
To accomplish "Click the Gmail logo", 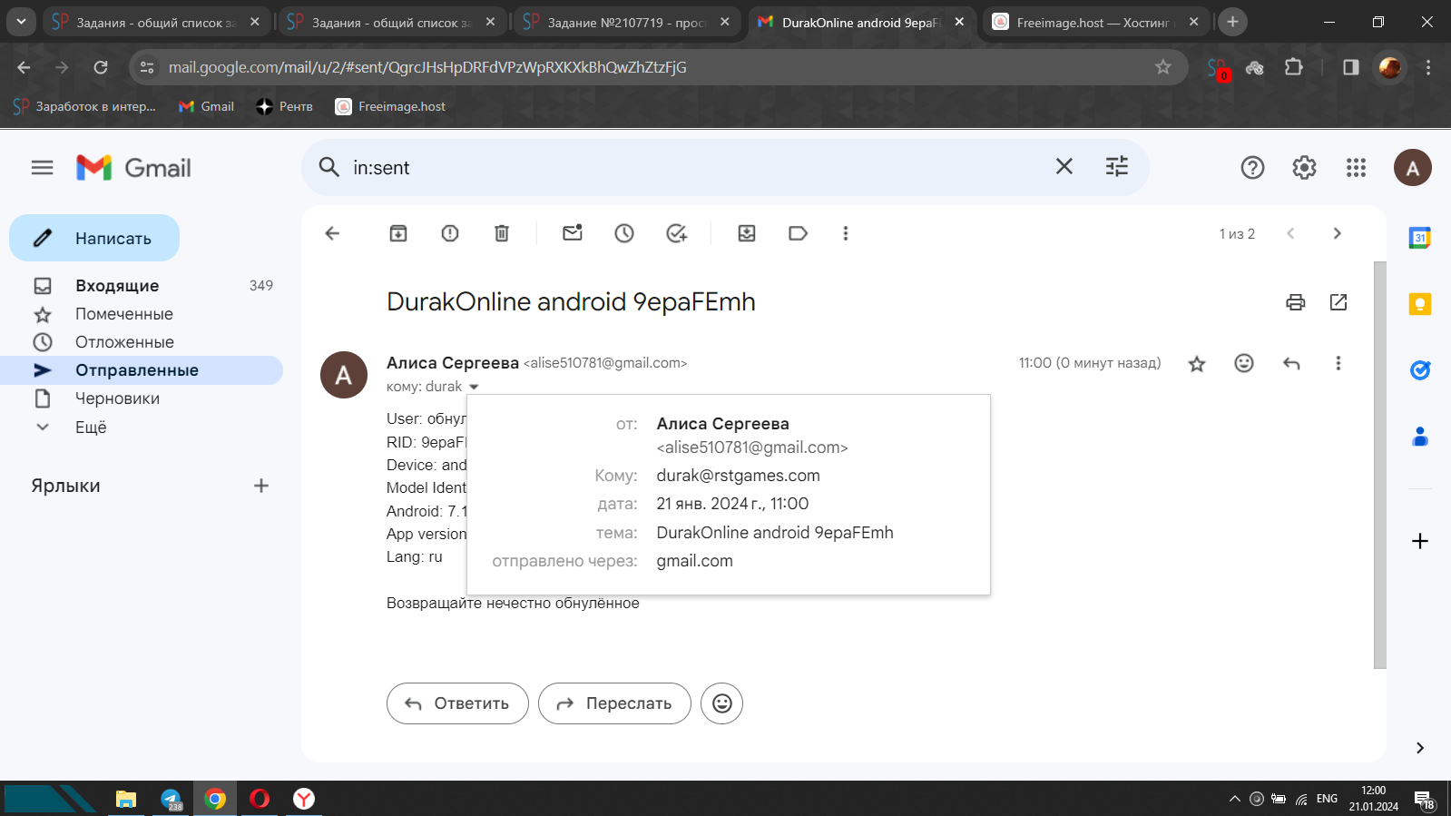I will [133, 168].
